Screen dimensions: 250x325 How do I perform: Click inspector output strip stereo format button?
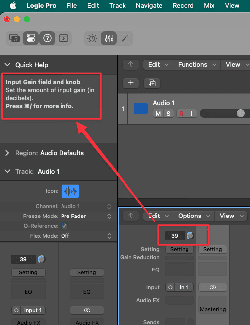pyautogui.click(x=87, y=310)
